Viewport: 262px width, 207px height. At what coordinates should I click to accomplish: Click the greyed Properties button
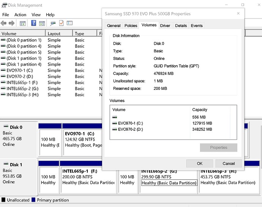click(x=219, y=147)
